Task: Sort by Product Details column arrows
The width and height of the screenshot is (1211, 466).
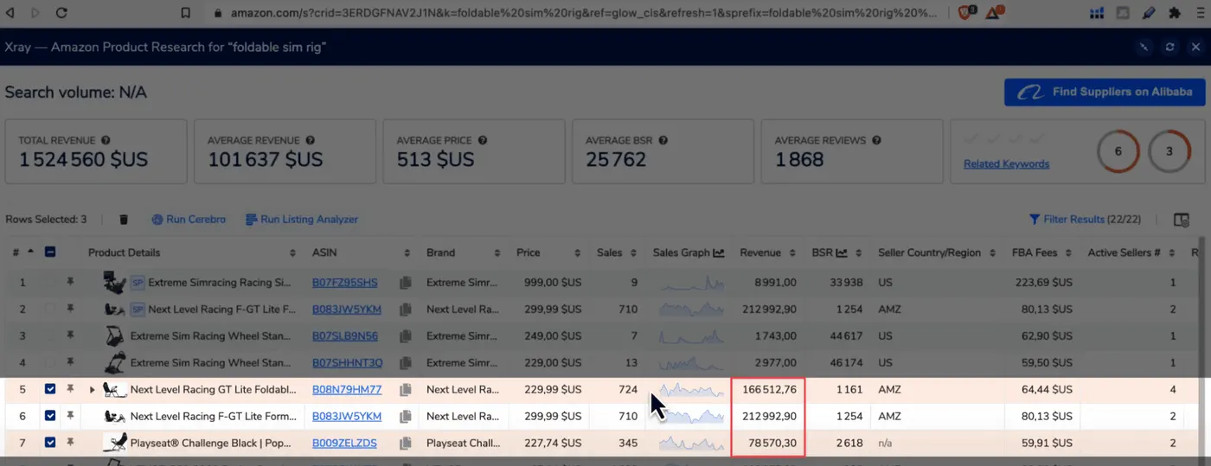Action: 292,253
